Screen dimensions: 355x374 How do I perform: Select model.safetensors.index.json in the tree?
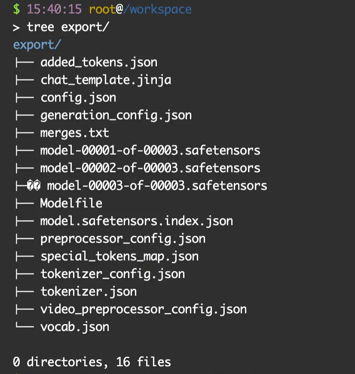[137, 221]
